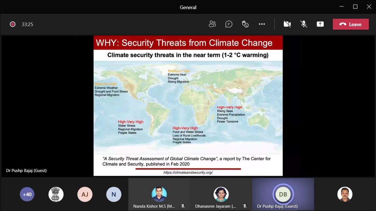Turn on your camera
Viewport: 376px width, 211px height.
(x=287, y=24)
